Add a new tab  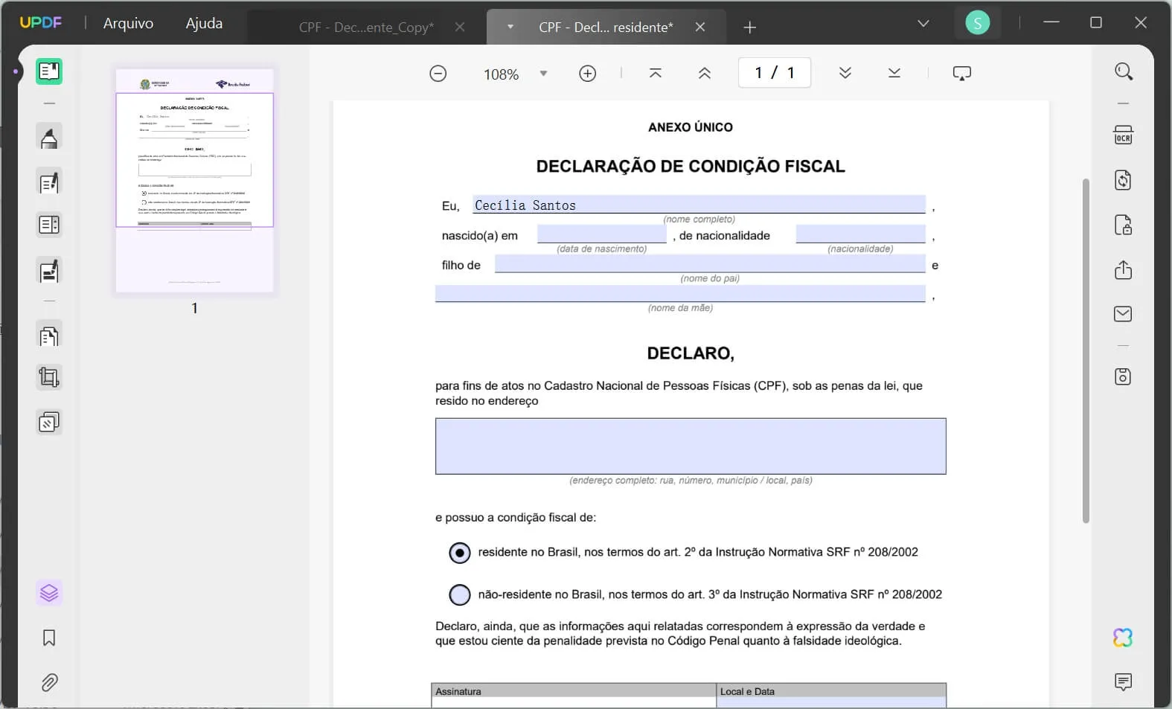pyautogui.click(x=750, y=28)
